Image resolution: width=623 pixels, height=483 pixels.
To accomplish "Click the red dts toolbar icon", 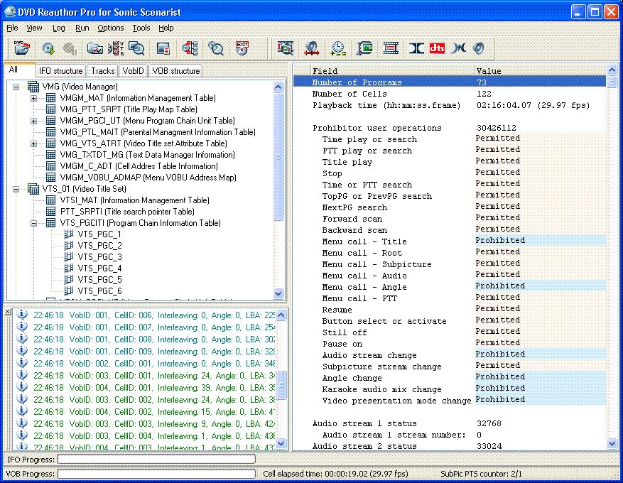I will tap(437, 48).
